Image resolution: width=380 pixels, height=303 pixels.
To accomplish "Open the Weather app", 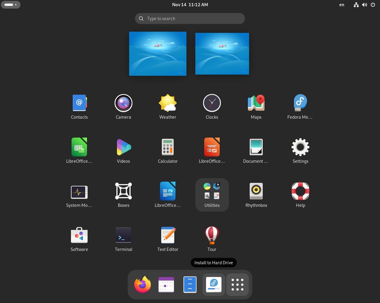I will click(168, 103).
